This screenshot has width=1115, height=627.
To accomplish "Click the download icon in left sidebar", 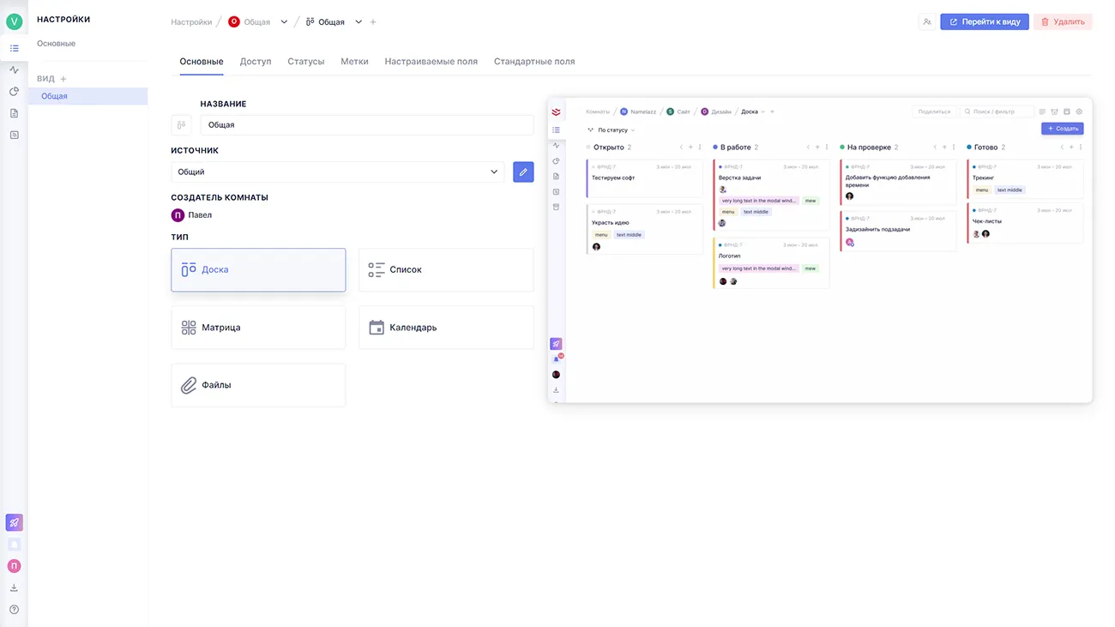I will 14,588.
